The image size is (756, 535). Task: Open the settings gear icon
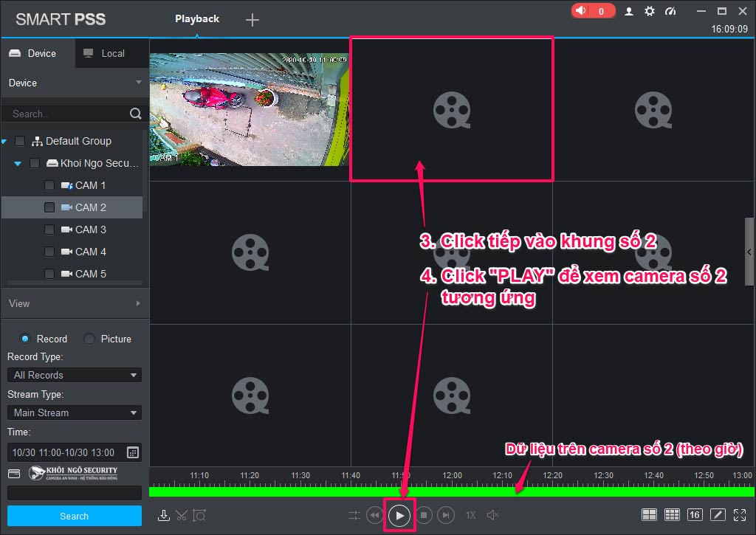650,11
